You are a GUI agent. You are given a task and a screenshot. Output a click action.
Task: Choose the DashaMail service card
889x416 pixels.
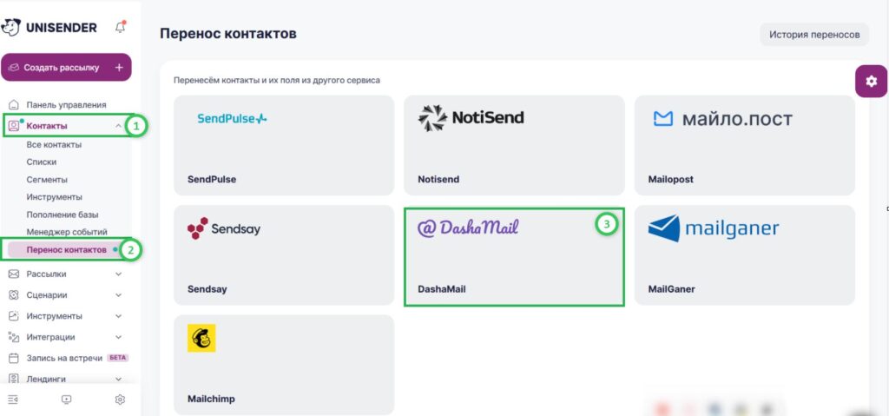(514, 257)
